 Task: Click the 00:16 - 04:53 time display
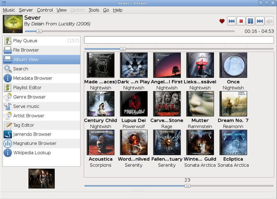(x=259, y=31)
